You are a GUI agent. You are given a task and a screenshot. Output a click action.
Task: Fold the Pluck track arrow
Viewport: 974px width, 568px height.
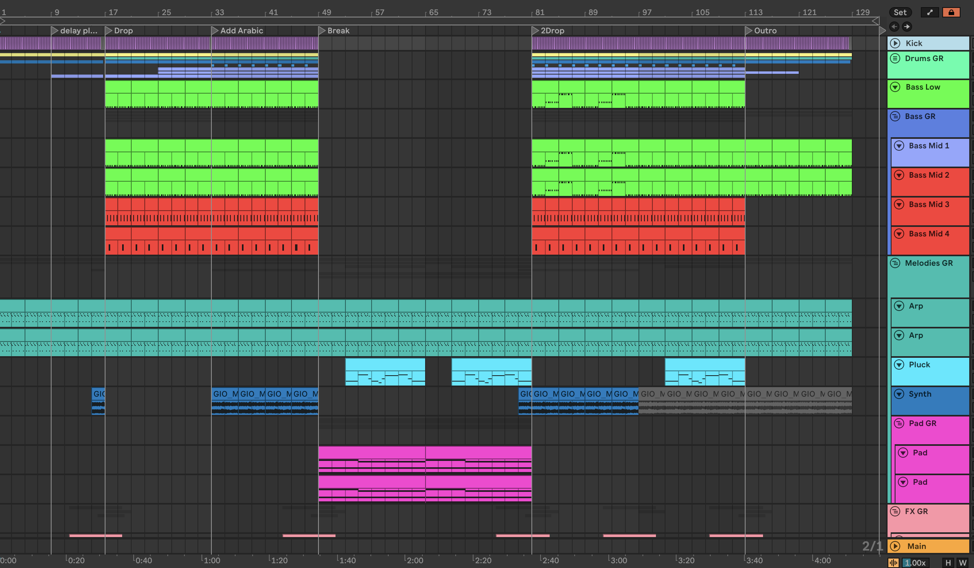[x=899, y=365]
